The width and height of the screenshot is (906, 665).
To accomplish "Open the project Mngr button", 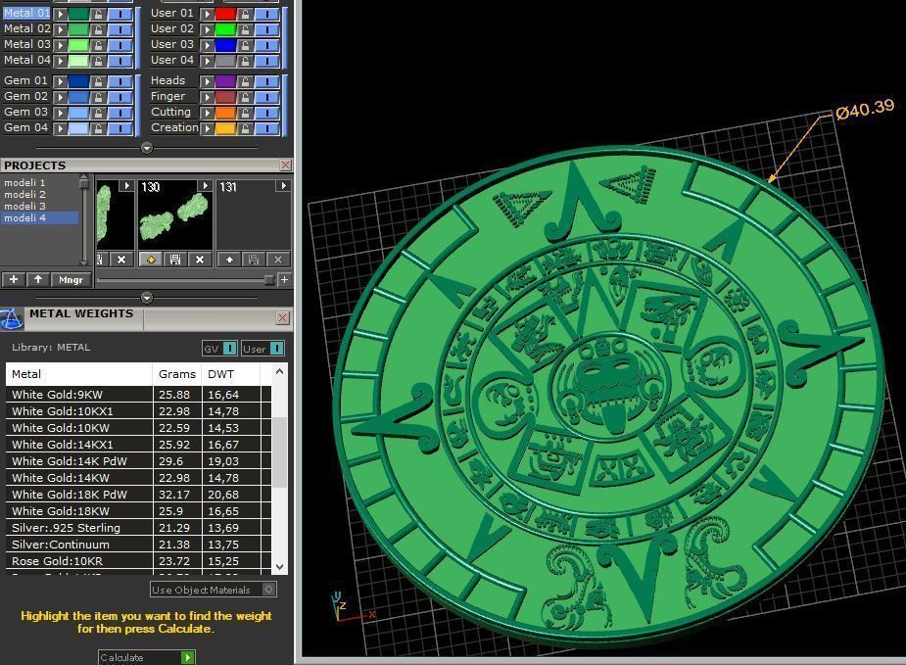I will 71,280.
